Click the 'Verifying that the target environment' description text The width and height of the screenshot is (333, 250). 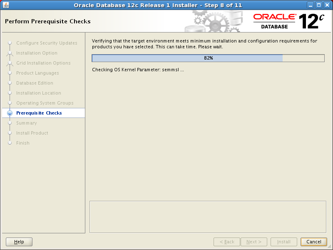[x=204, y=44]
